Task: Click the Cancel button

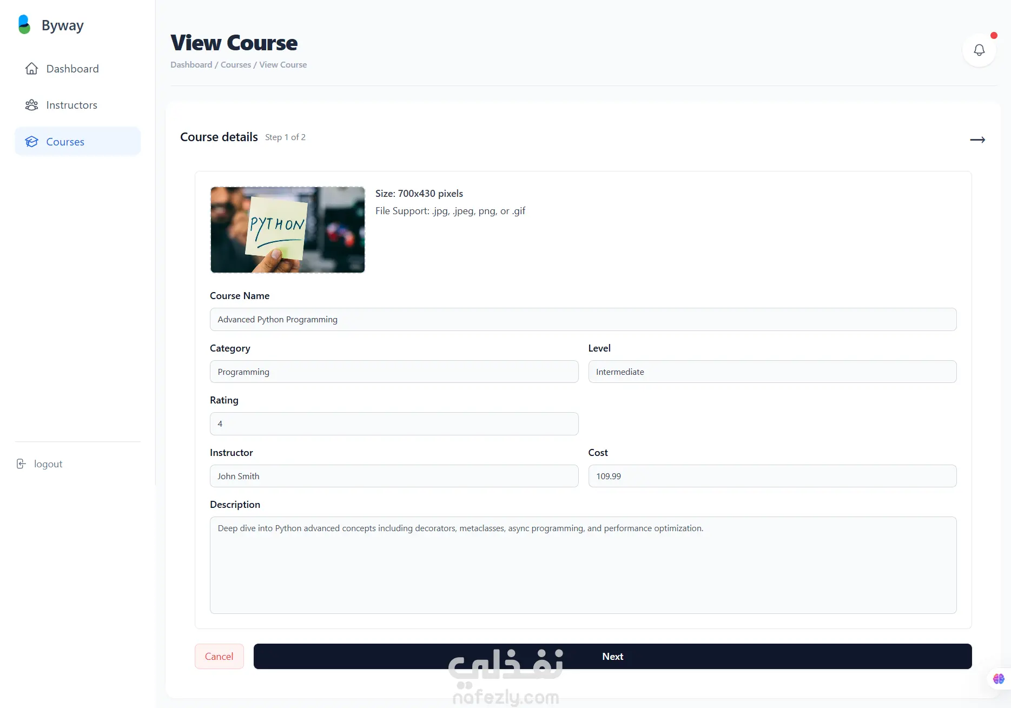Action: click(x=219, y=656)
